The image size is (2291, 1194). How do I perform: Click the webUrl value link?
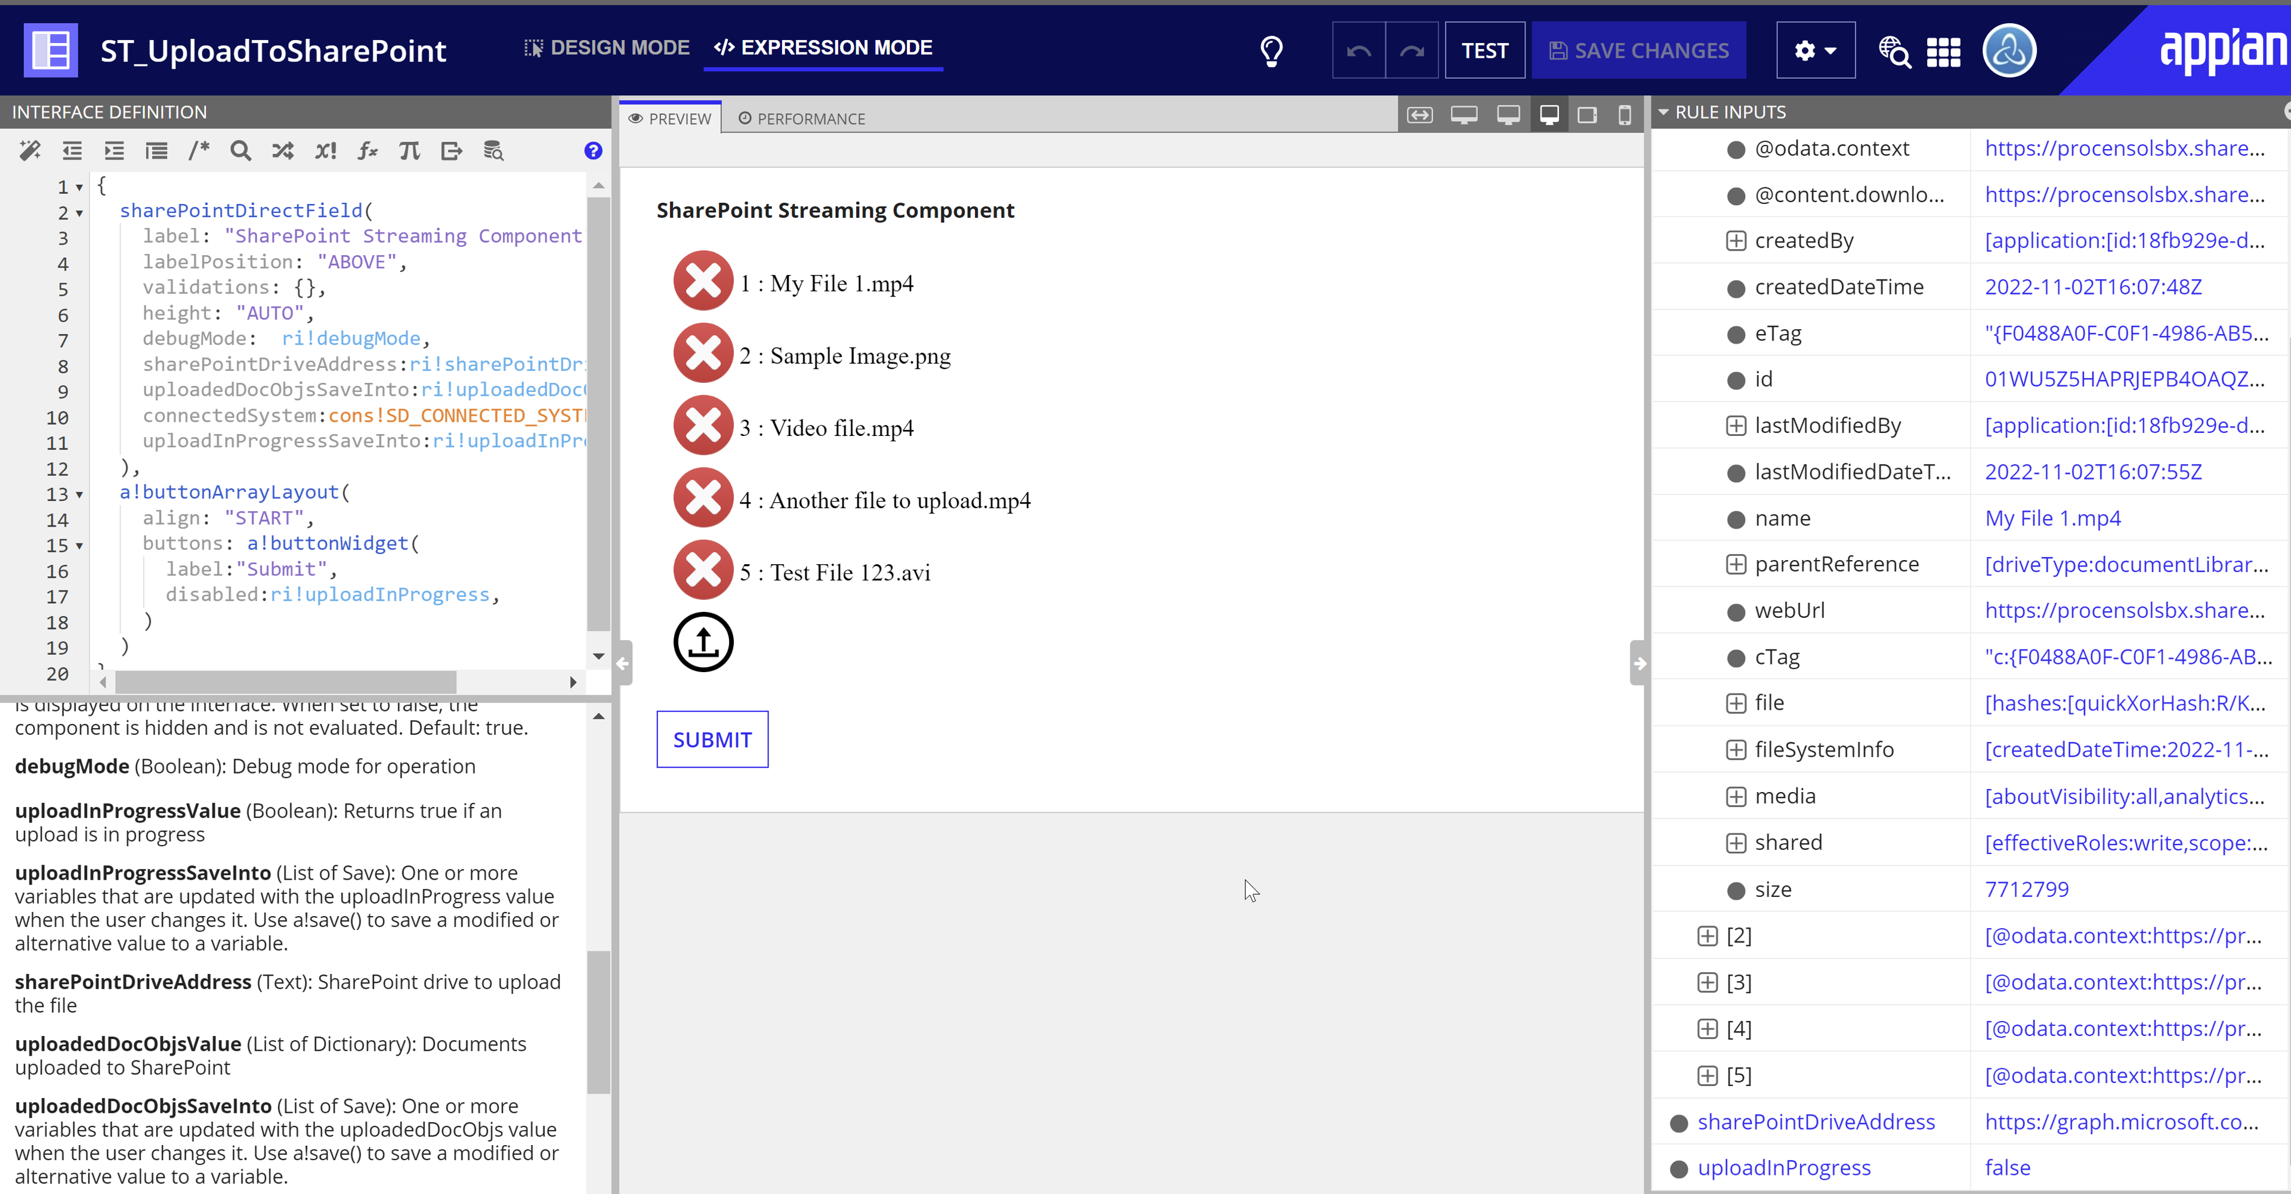click(x=2125, y=611)
